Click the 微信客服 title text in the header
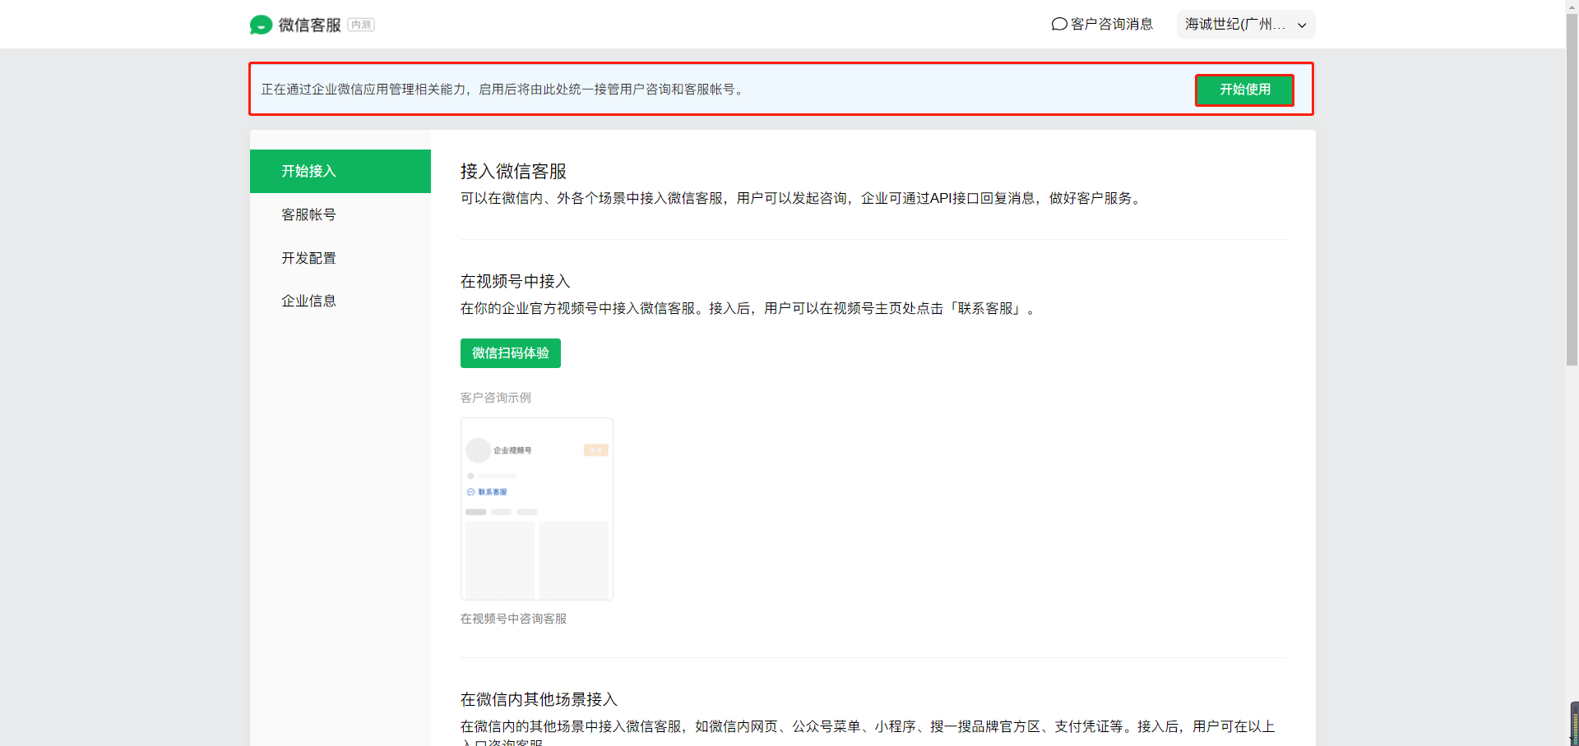 (x=309, y=25)
